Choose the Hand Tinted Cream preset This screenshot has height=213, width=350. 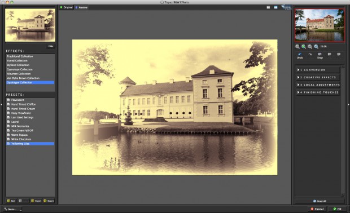[x=30, y=109]
